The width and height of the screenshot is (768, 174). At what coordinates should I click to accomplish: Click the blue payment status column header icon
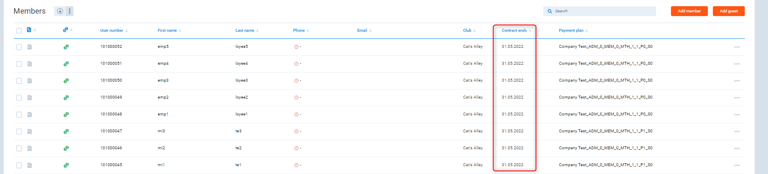(66, 30)
